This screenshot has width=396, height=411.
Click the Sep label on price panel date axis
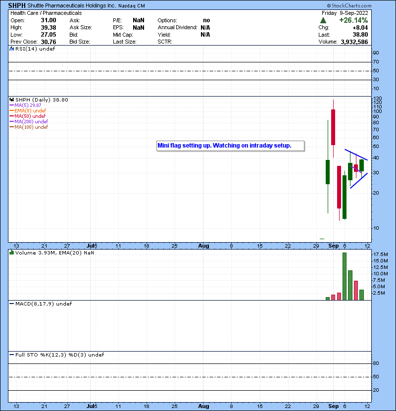[333, 246]
